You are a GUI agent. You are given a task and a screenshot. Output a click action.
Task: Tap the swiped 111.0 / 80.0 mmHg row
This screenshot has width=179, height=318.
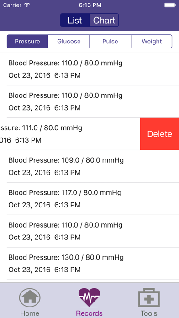(x=70, y=134)
